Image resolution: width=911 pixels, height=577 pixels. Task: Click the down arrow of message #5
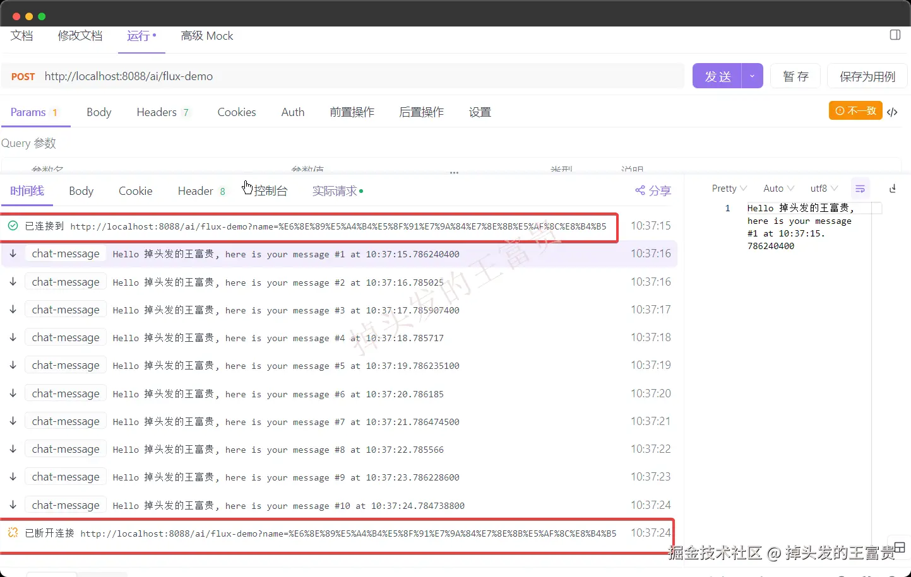tap(13, 365)
